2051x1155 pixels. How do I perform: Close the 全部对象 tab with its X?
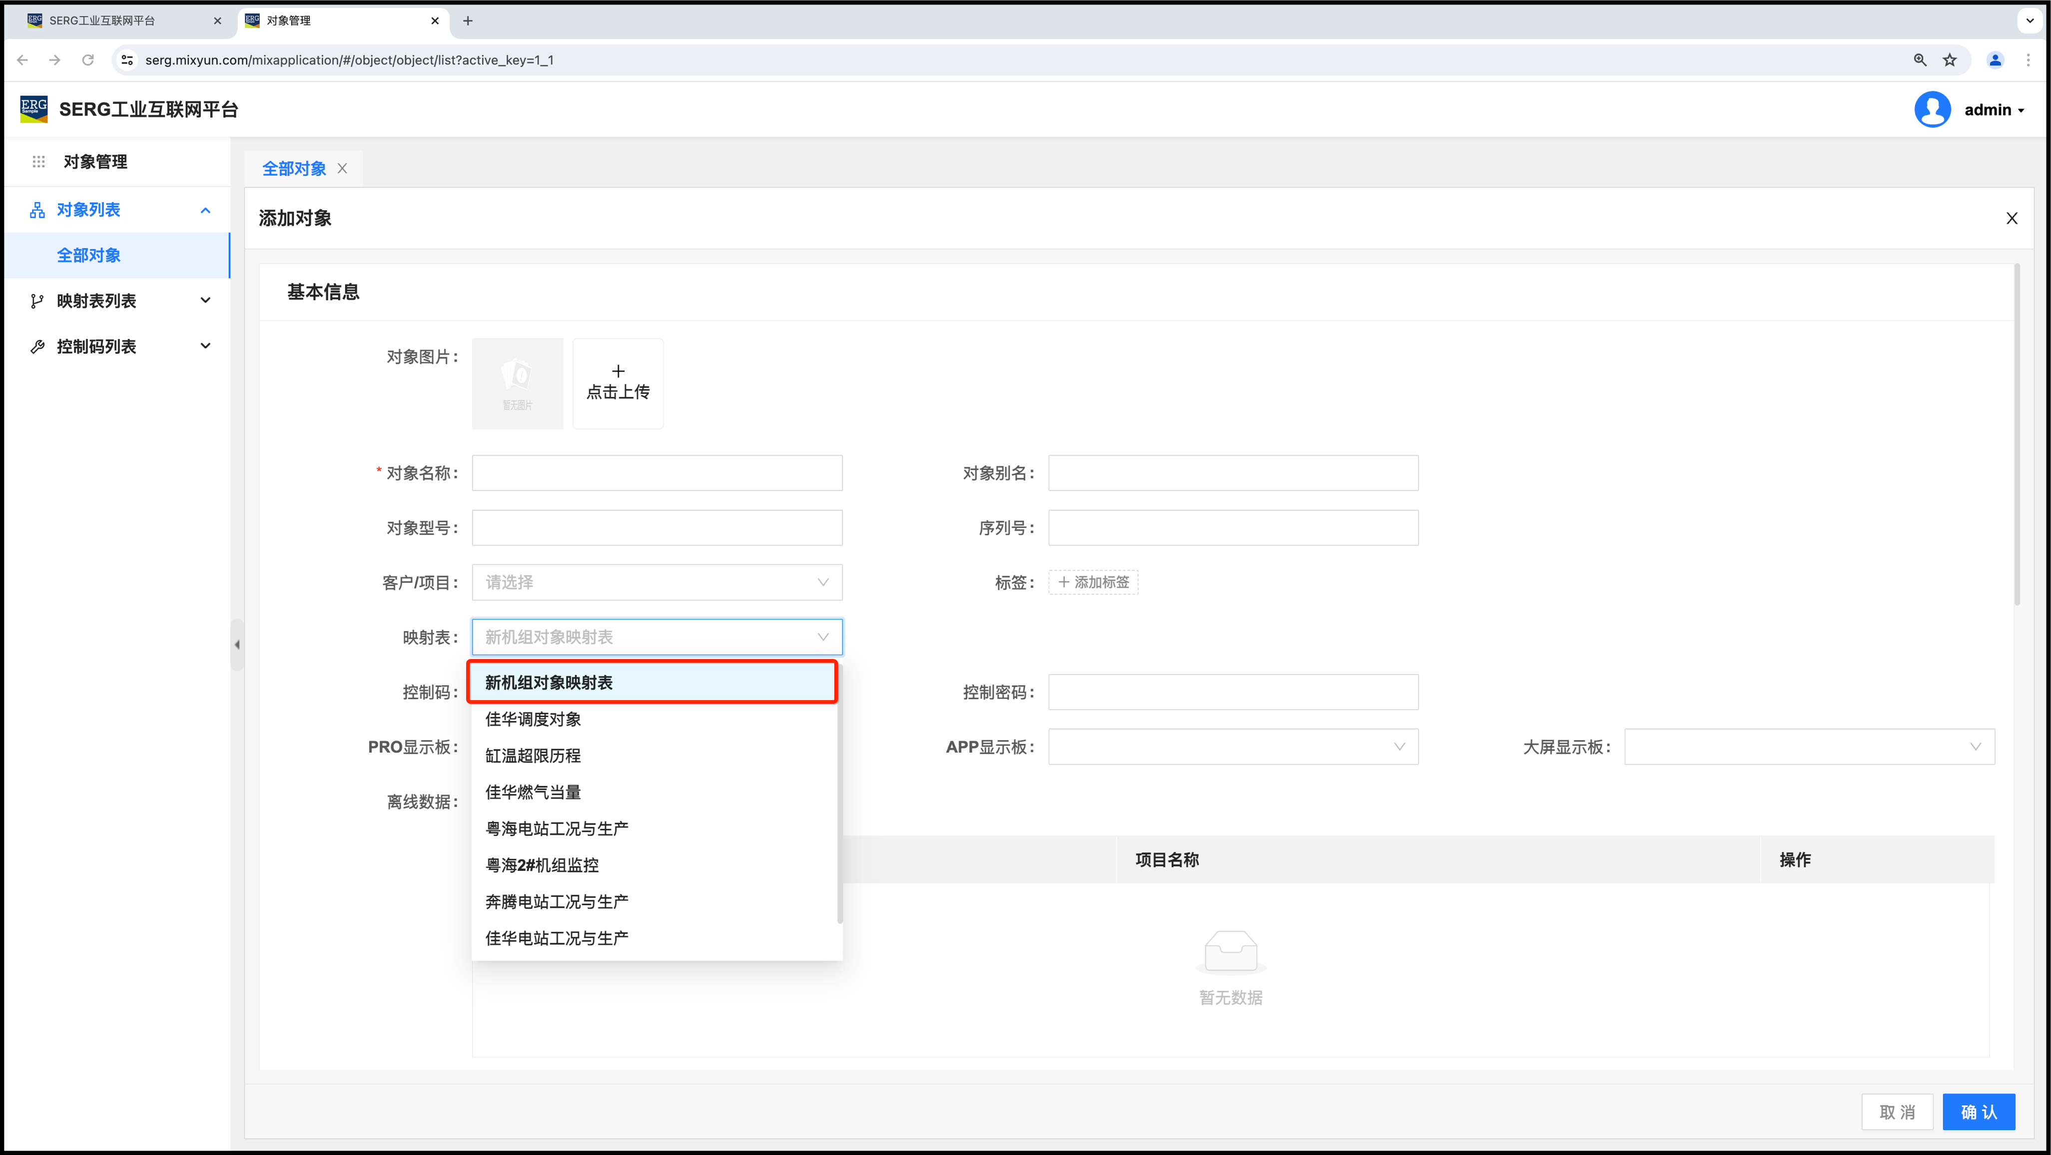pyautogui.click(x=342, y=169)
